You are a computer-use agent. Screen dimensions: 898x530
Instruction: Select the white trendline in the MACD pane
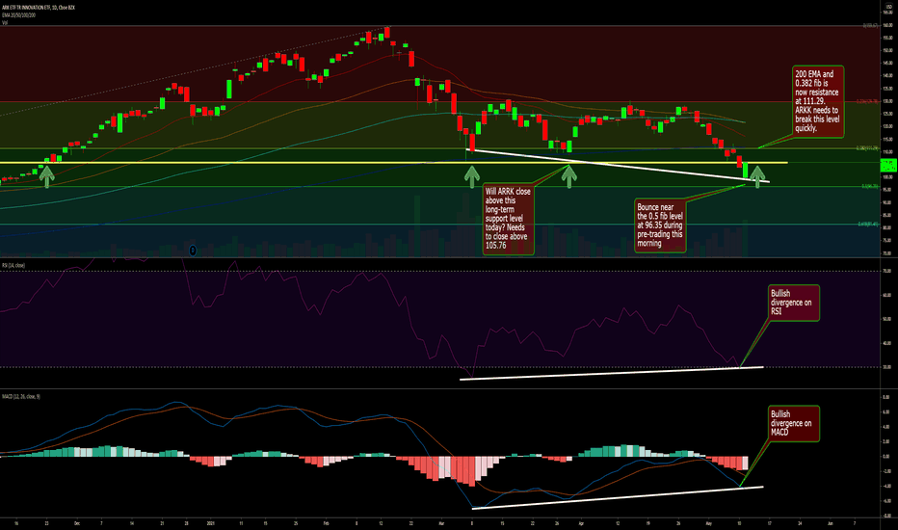click(x=618, y=497)
